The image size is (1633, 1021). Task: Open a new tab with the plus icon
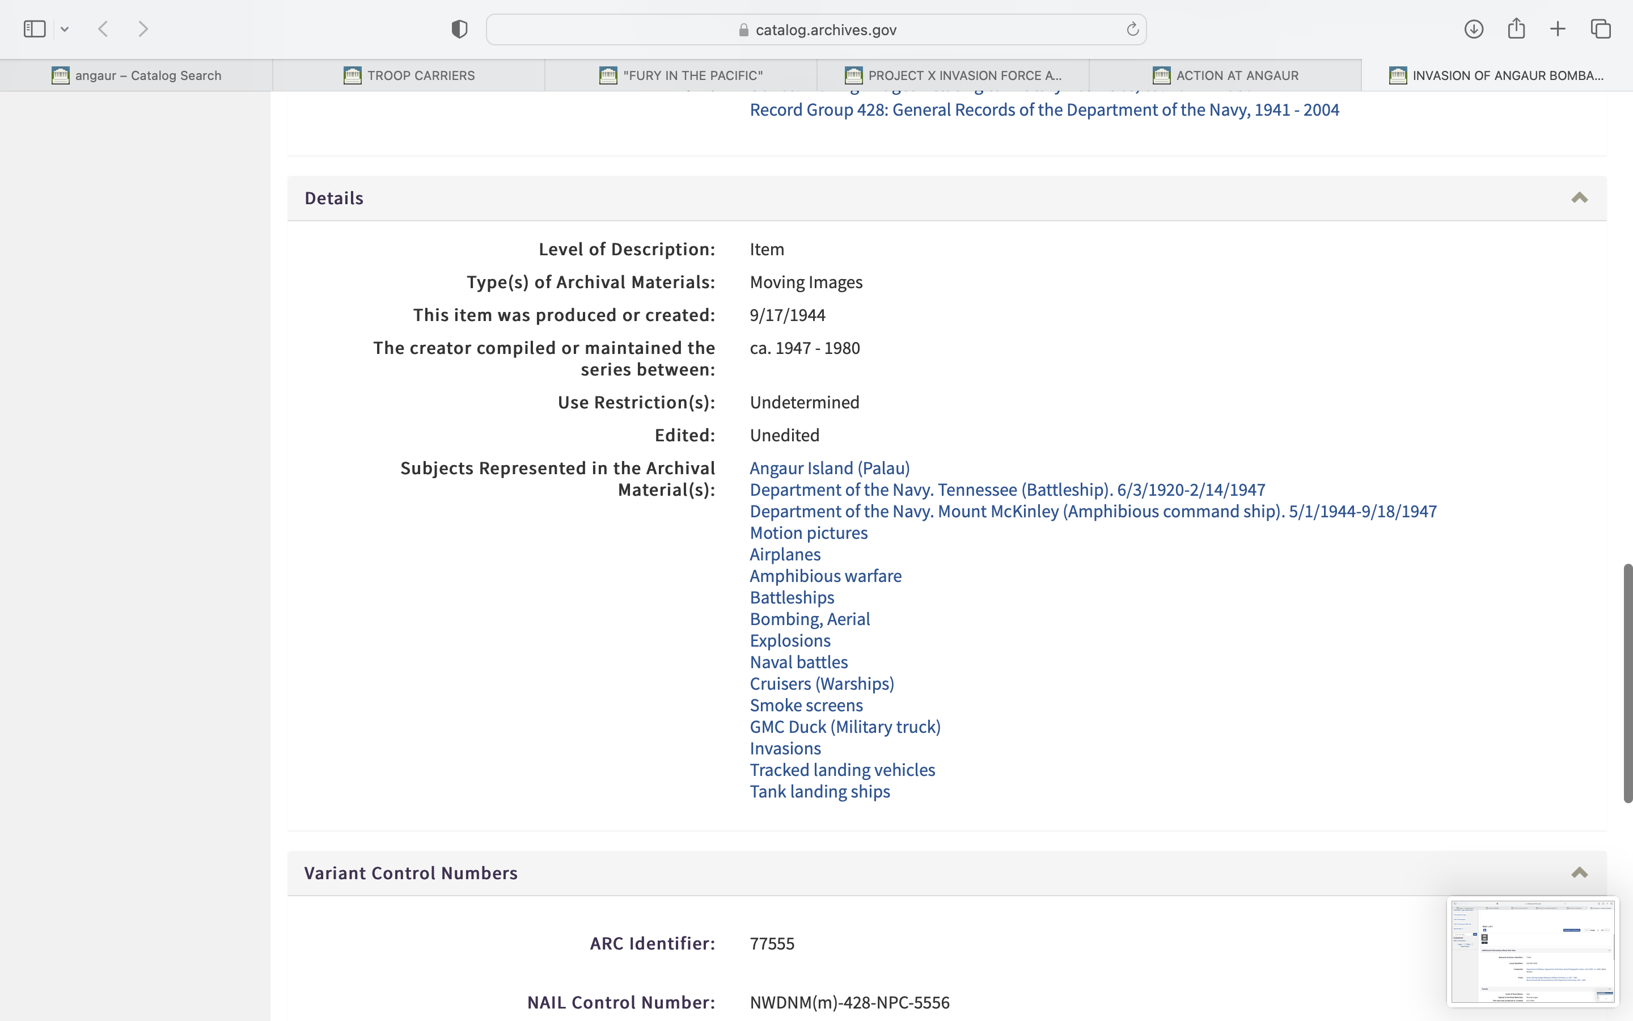point(1558,29)
